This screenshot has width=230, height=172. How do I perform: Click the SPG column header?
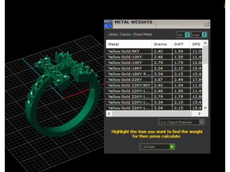196,44
